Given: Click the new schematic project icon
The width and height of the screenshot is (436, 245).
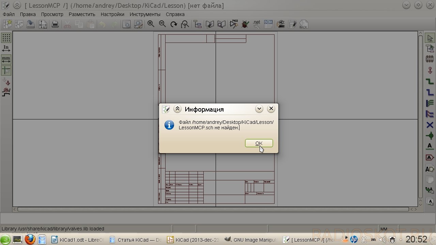Looking at the screenshot, I should 7,24.
